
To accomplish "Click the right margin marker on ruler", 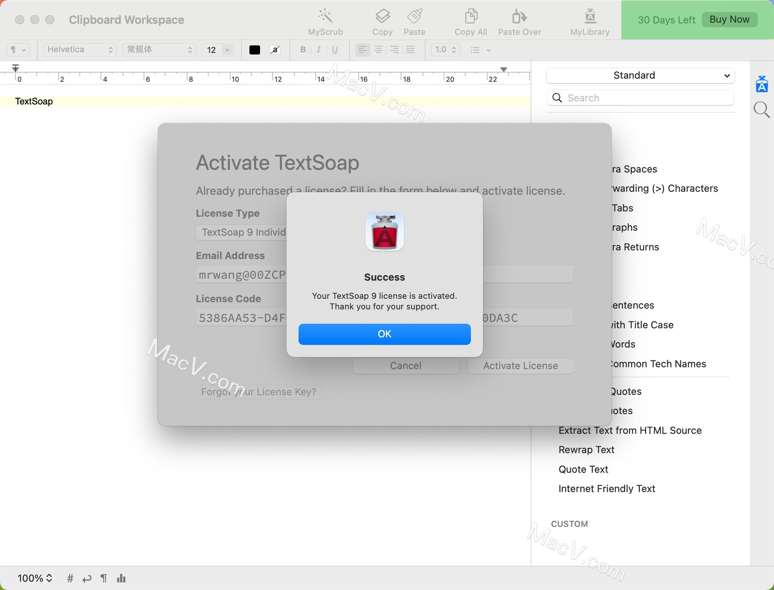I will coord(504,69).
